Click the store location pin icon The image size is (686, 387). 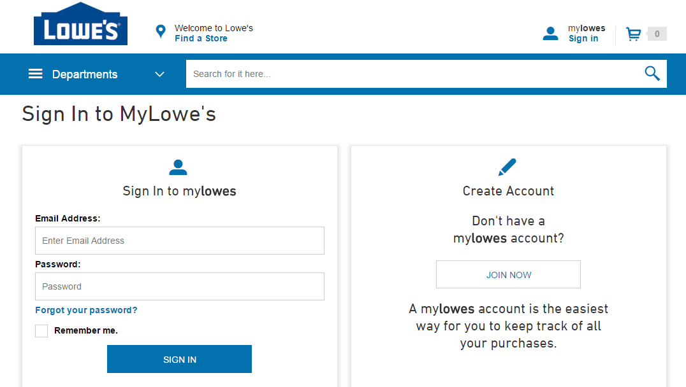point(161,31)
